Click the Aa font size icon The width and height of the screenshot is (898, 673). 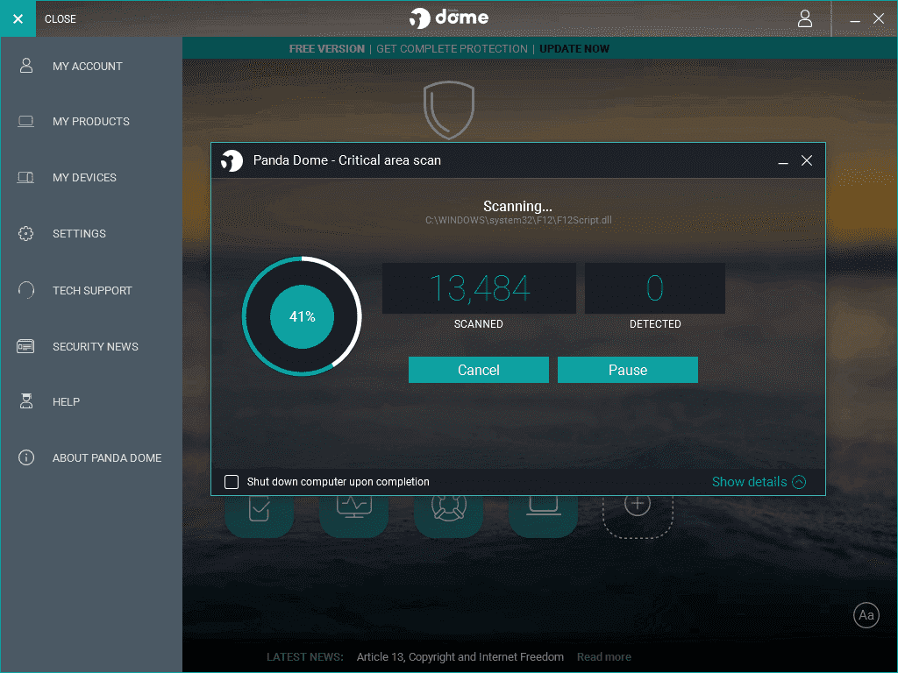click(x=866, y=615)
